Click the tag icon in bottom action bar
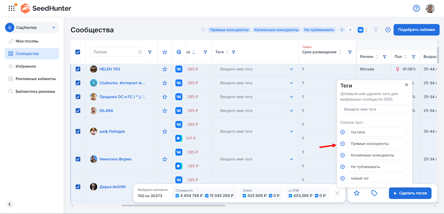 (374, 193)
